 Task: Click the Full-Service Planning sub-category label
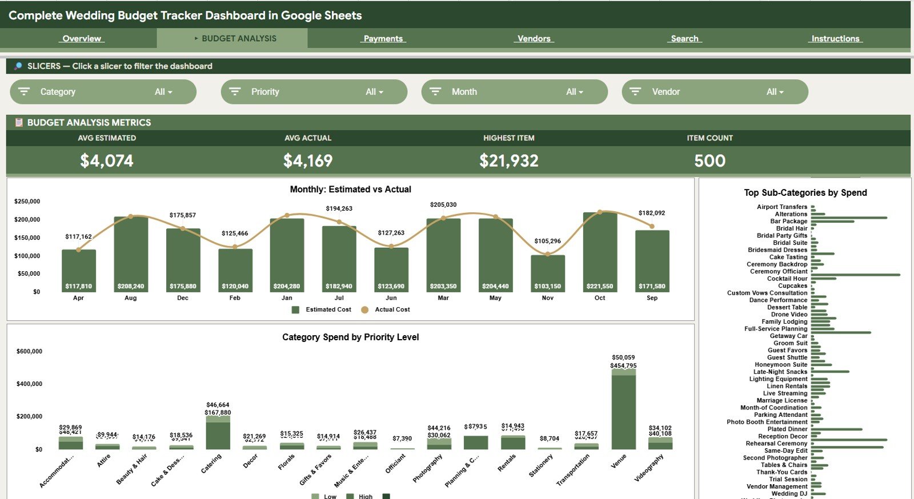(x=776, y=329)
